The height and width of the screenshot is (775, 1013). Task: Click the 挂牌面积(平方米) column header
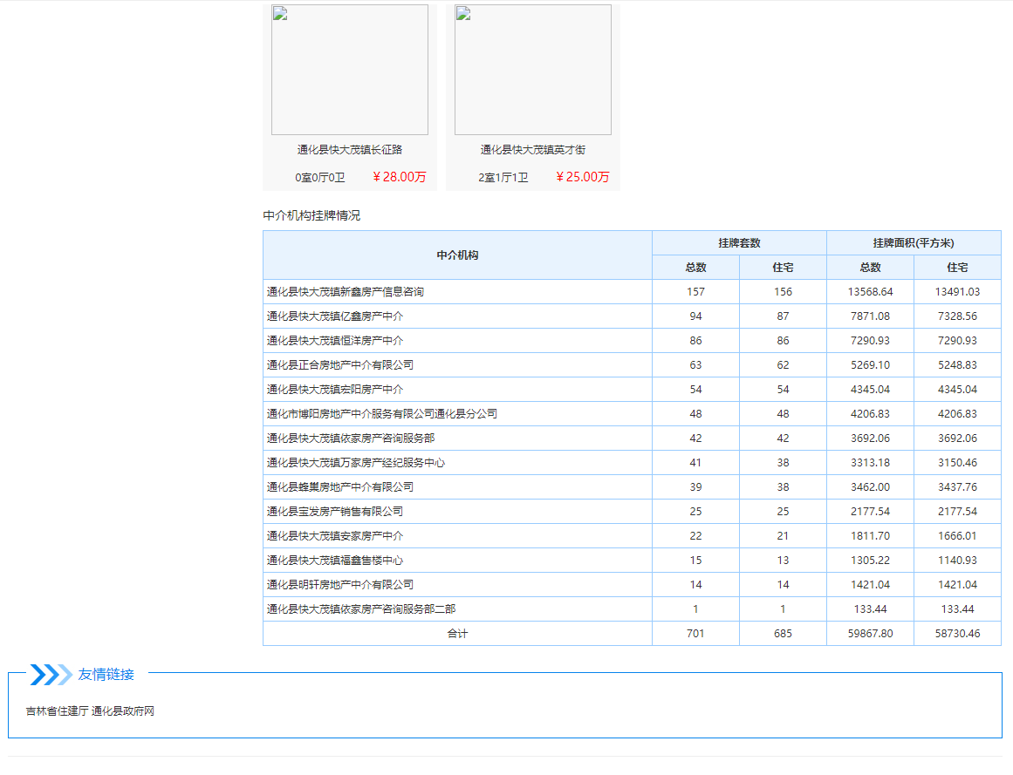coord(914,243)
